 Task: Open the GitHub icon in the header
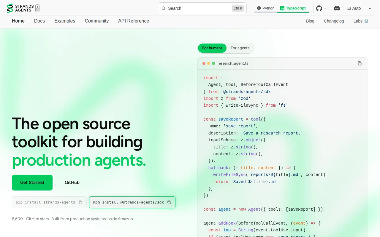click(x=319, y=8)
